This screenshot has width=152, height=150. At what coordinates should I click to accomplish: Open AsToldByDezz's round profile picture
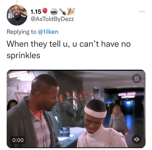pyautogui.click(x=17, y=15)
